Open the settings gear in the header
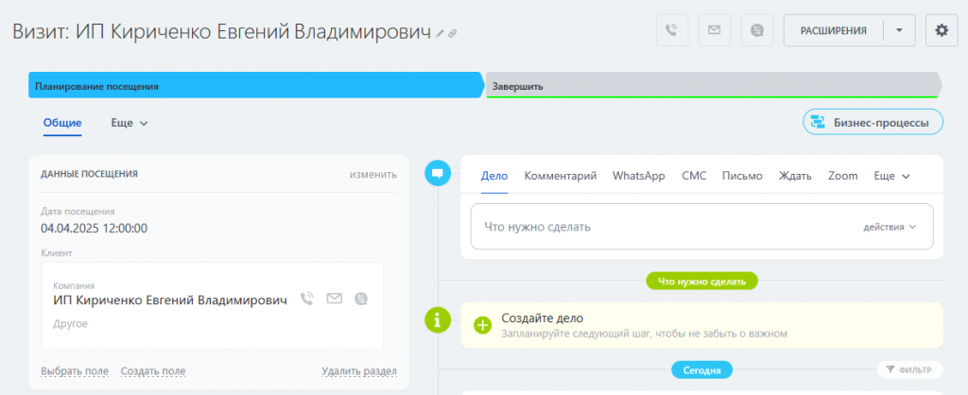The image size is (968, 395). [x=942, y=30]
